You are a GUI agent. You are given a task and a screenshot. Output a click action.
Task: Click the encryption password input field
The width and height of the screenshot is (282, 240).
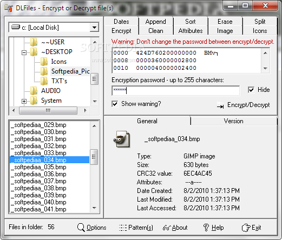[x=176, y=91]
